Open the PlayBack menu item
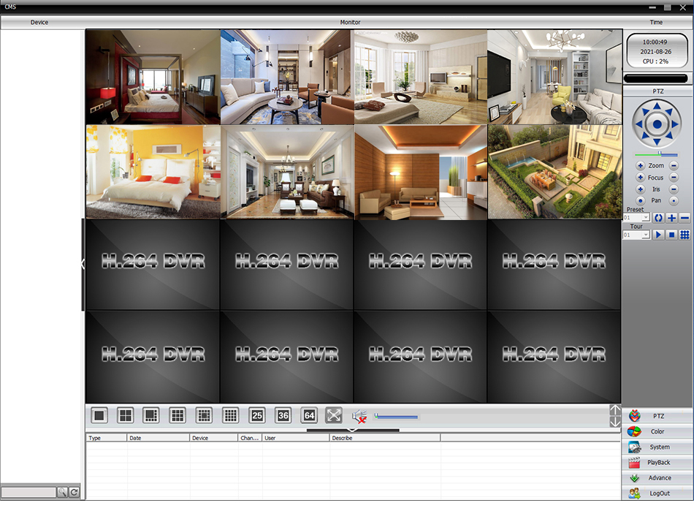The image size is (694, 511). point(657,463)
